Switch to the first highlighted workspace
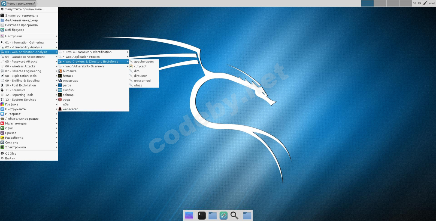436x221 pixels. tap(367, 3)
